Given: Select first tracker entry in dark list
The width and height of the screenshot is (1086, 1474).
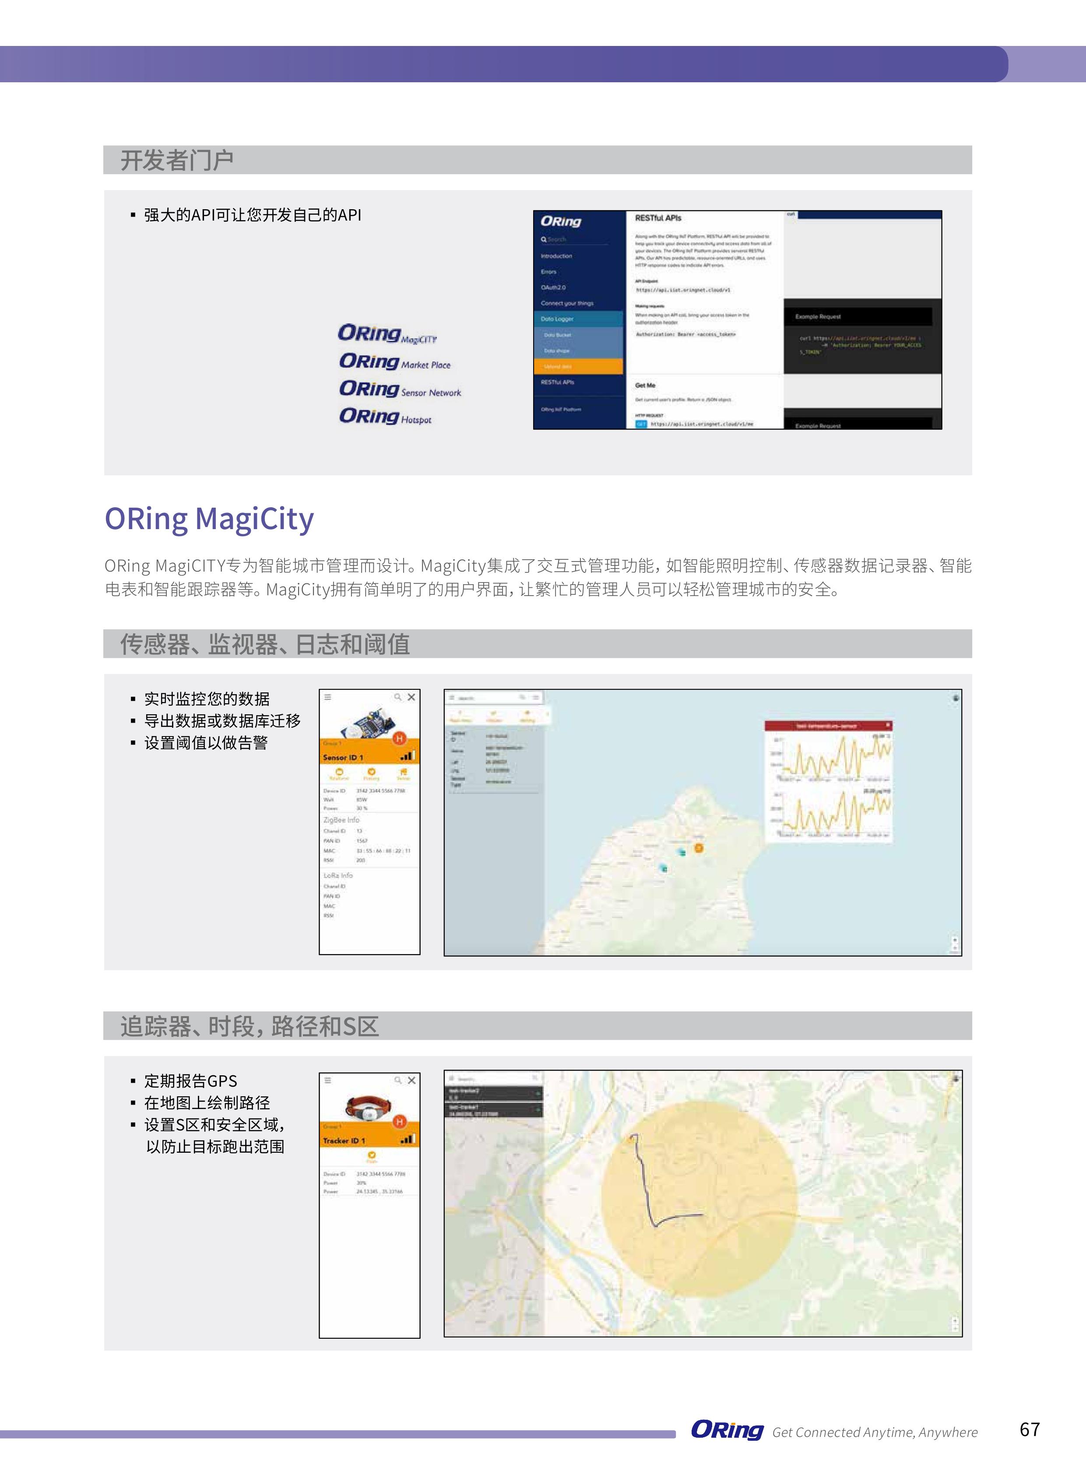Looking at the screenshot, I should pos(490,1094).
